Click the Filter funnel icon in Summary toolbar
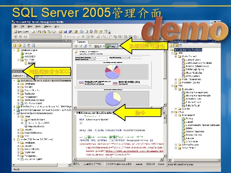 [x=90, y=46]
